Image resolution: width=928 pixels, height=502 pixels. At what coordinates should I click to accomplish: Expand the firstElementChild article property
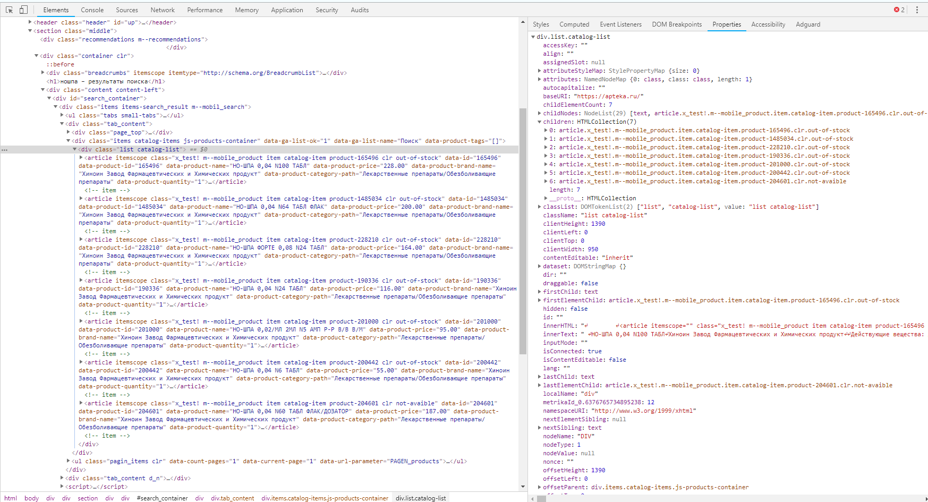pyautogui.click(x=540, y=300)
